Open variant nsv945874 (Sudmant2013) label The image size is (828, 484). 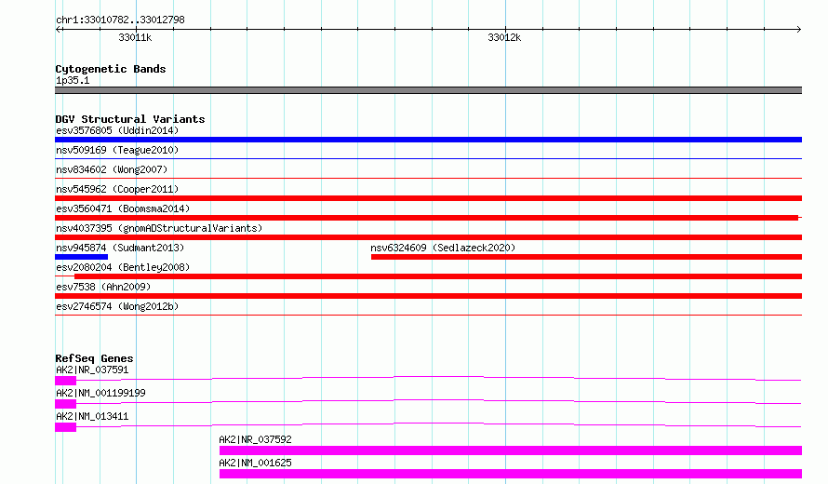pyautogui.click(x=120, y=248)
